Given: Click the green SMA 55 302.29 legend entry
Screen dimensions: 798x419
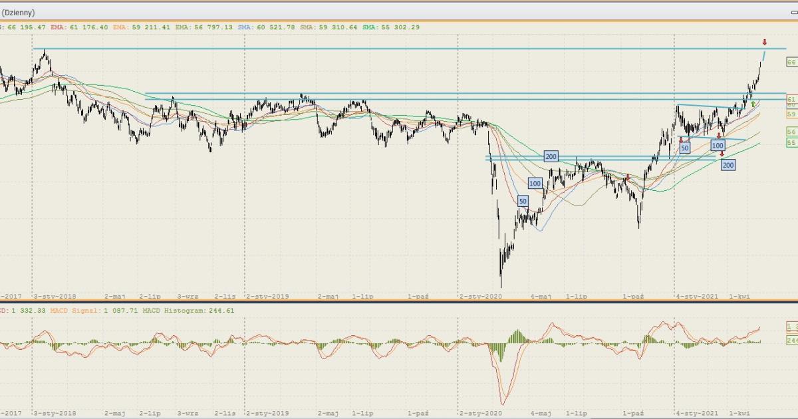Looking at the screenshot, I should tap(392, 27).
